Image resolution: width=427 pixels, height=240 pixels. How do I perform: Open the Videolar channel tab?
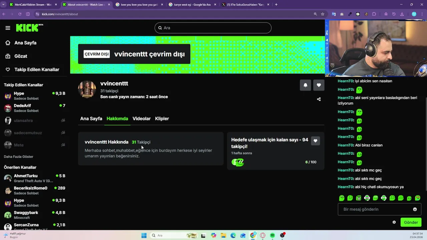(x=141, y=119)
